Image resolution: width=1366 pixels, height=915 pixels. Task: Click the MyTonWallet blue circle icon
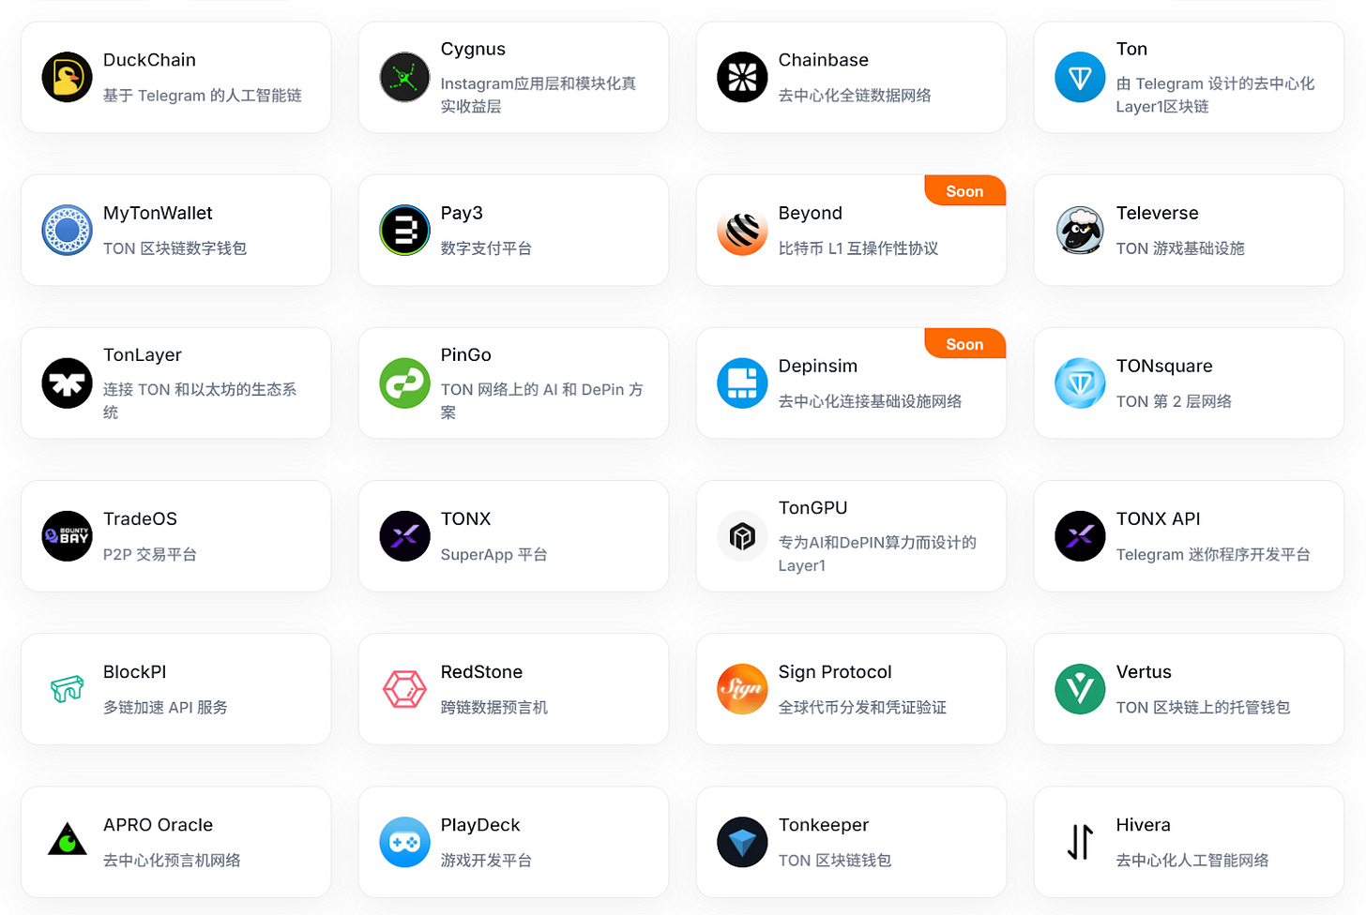tap(67, 230)
